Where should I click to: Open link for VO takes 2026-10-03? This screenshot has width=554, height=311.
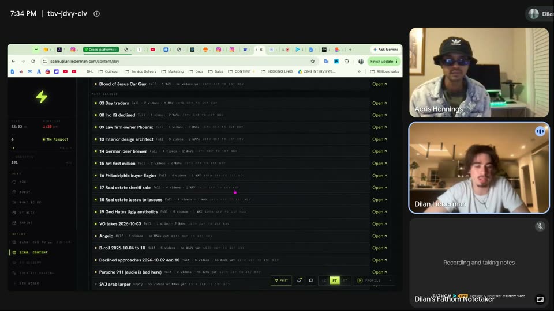tap(380, 223)
